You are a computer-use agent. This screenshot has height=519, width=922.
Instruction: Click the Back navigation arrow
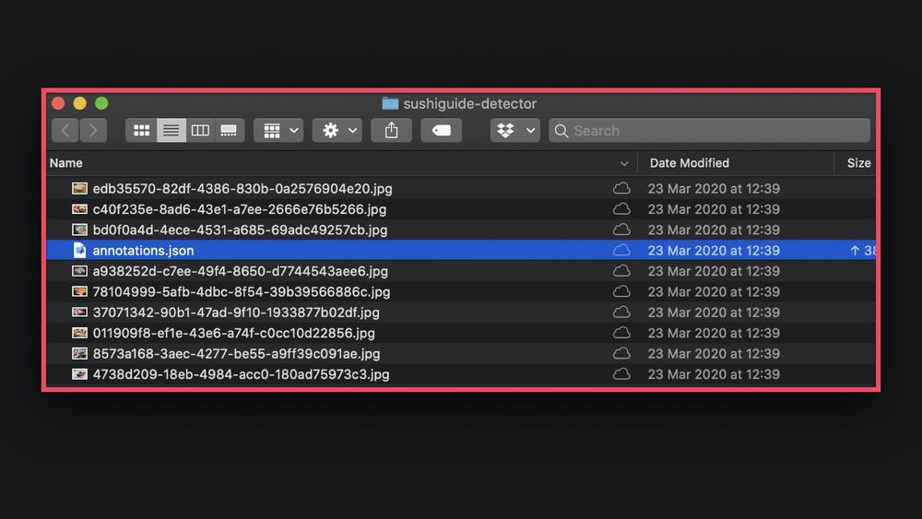(65, 131)
